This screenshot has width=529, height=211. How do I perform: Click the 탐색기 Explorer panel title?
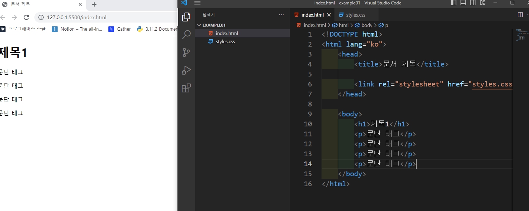click(208, 15)
